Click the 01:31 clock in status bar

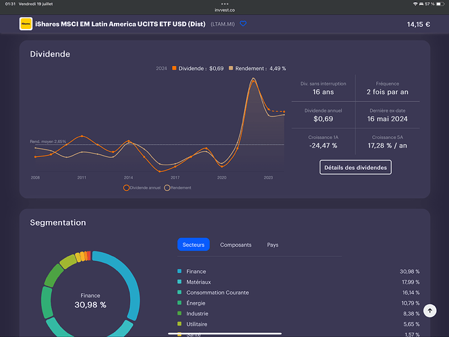(x=10, y=4)
